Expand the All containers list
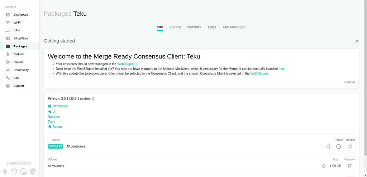Screen dimensions: 367x177 pyautogui.click(x=328, y=146)
